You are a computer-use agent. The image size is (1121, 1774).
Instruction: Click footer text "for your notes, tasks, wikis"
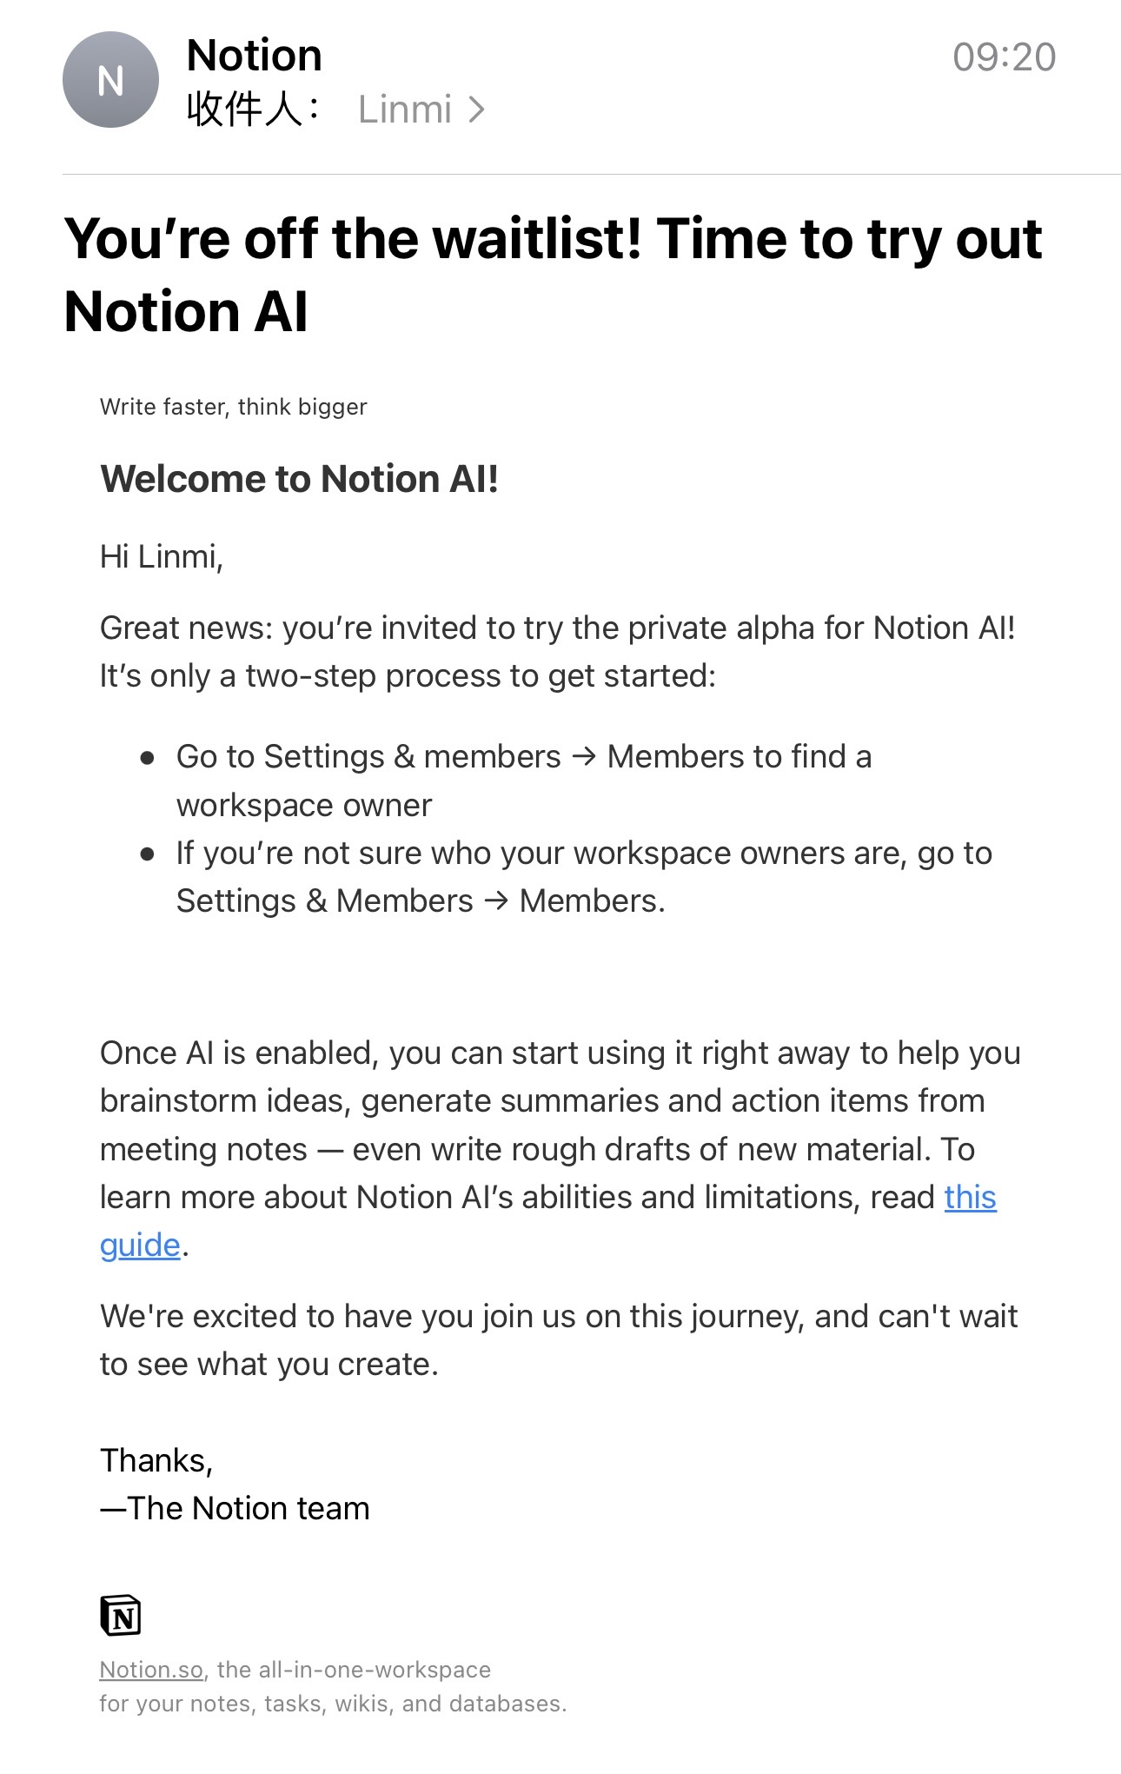click(333, 1704)
